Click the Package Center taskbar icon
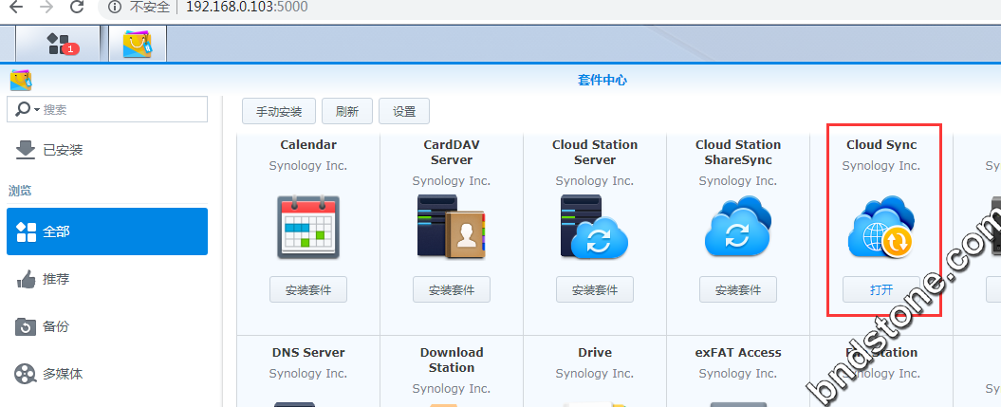The image size is (1001, 407). (x=138, y=44)
